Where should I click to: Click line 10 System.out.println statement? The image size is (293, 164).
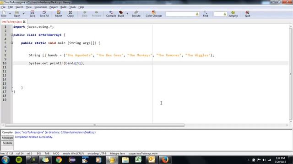coord(57,63)
